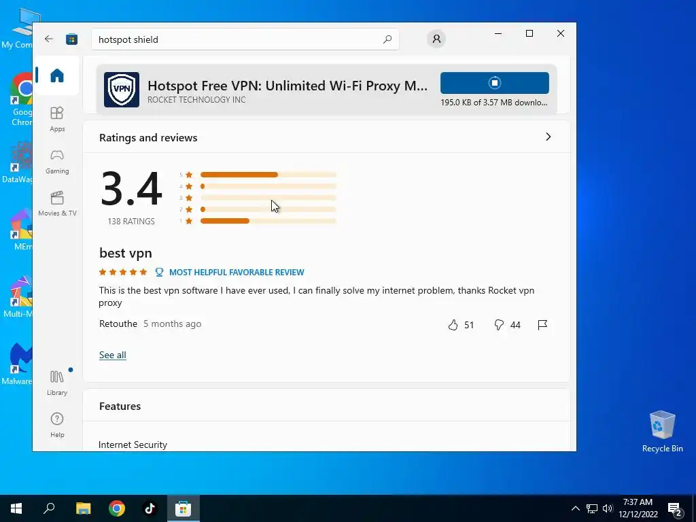Image resolution: width=696 pixels, height=522 pixels.
Task: Minimize the Microsoft Store window
Action: pos(498,33)
